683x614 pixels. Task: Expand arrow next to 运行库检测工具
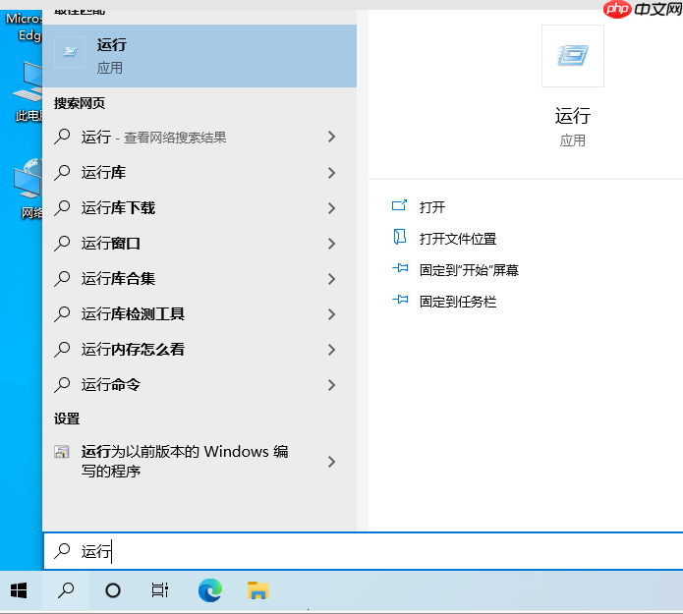(332, 313)
